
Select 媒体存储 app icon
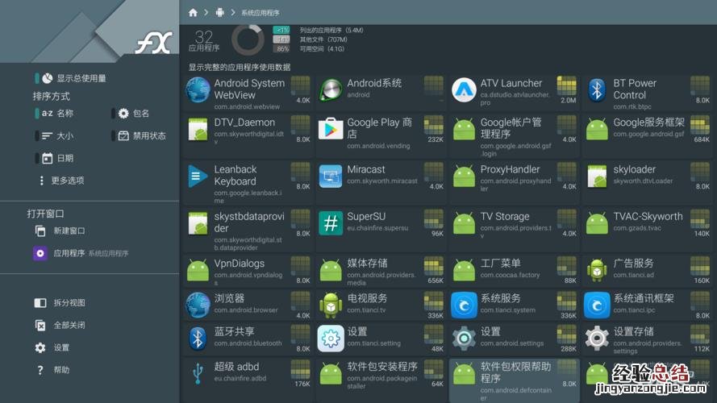click(331, 271)
